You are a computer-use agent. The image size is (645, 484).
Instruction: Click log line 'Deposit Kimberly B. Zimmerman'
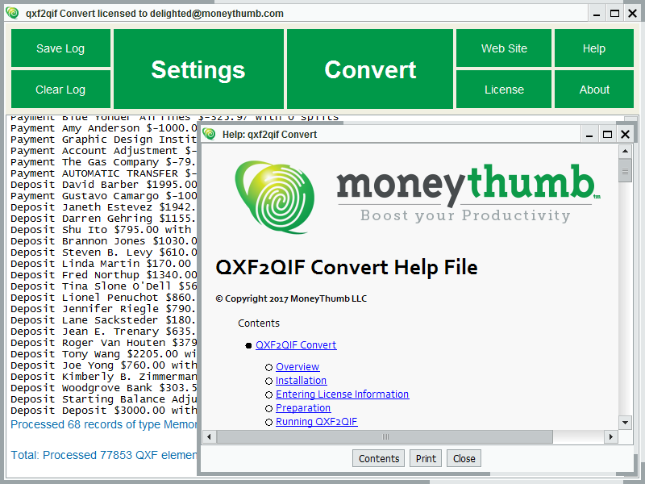coord(104,377)
